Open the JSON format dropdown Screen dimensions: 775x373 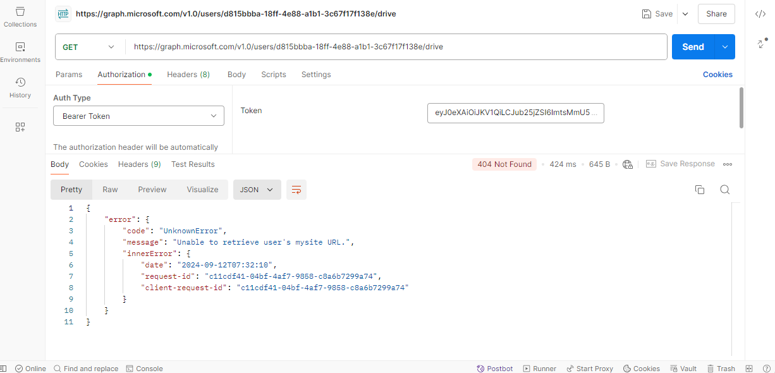coord(257,190)
